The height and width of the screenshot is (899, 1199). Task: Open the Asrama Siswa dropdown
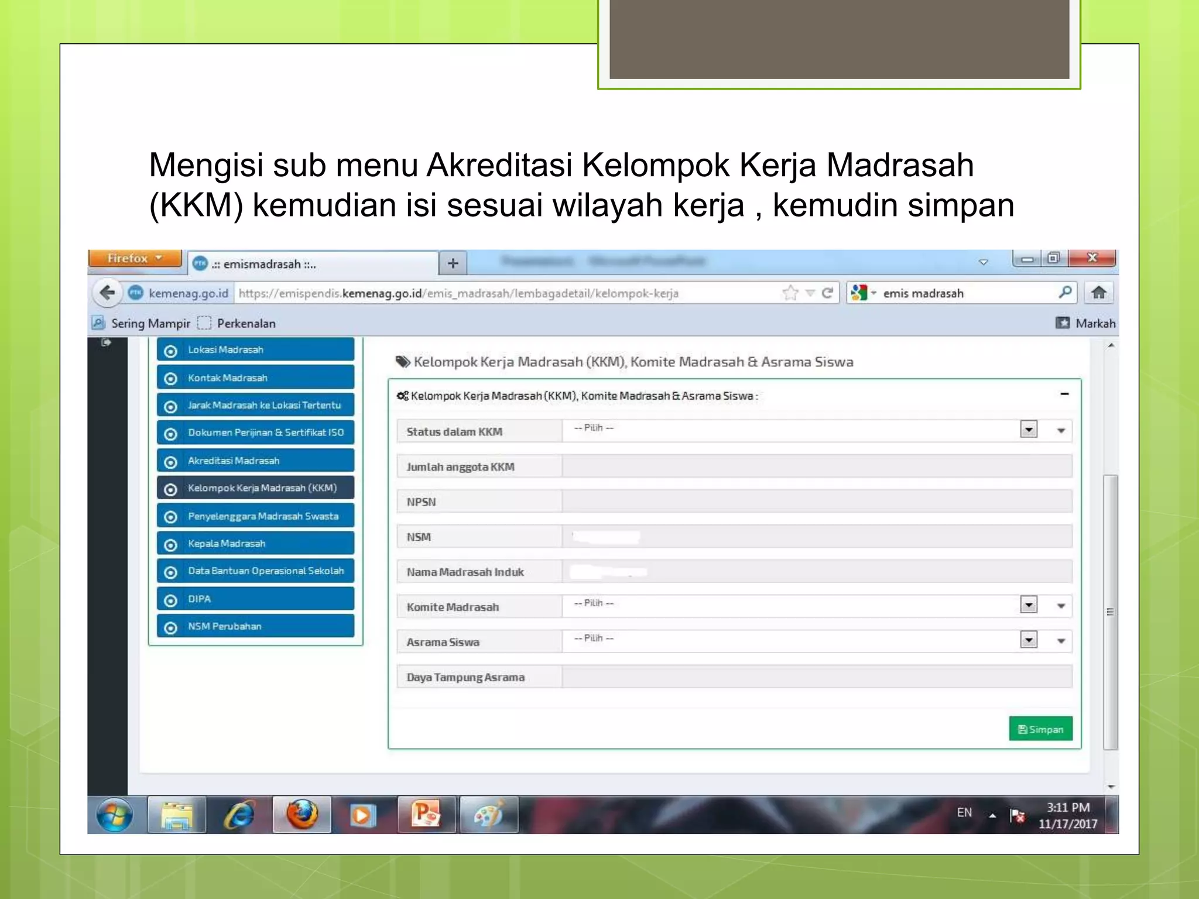tap(1029, 640)
